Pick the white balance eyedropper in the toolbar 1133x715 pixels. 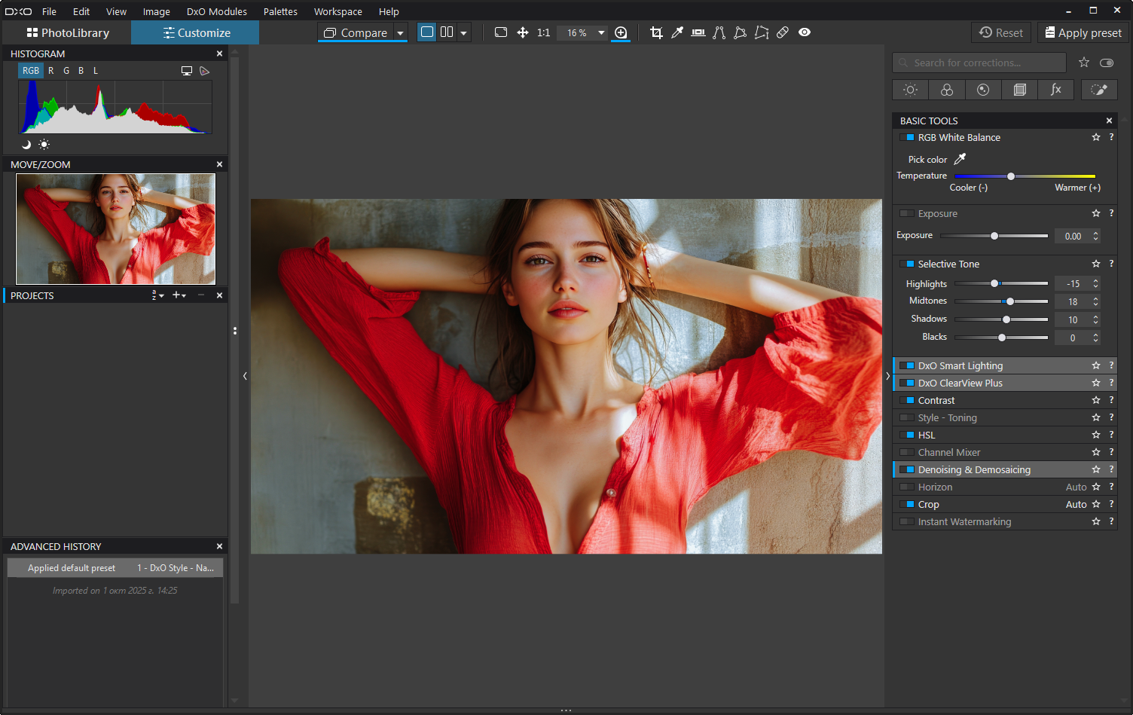click(677, 32)
